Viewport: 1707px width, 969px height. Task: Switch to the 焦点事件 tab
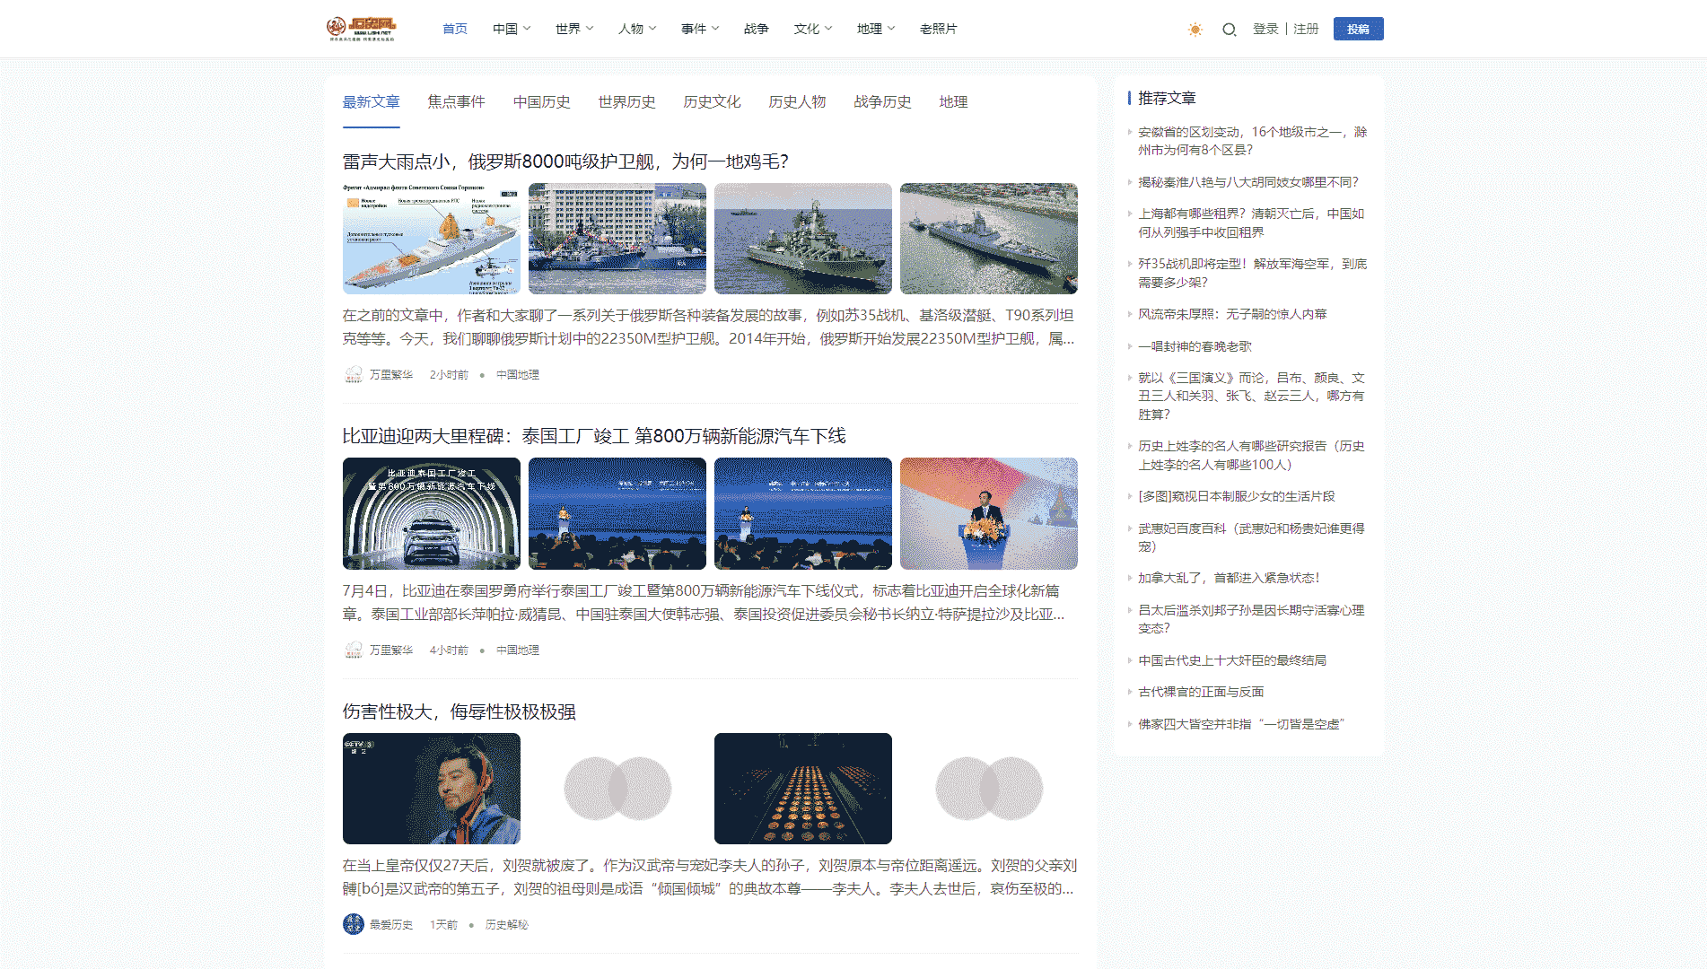pyautogui.click(x=456, y=102)
